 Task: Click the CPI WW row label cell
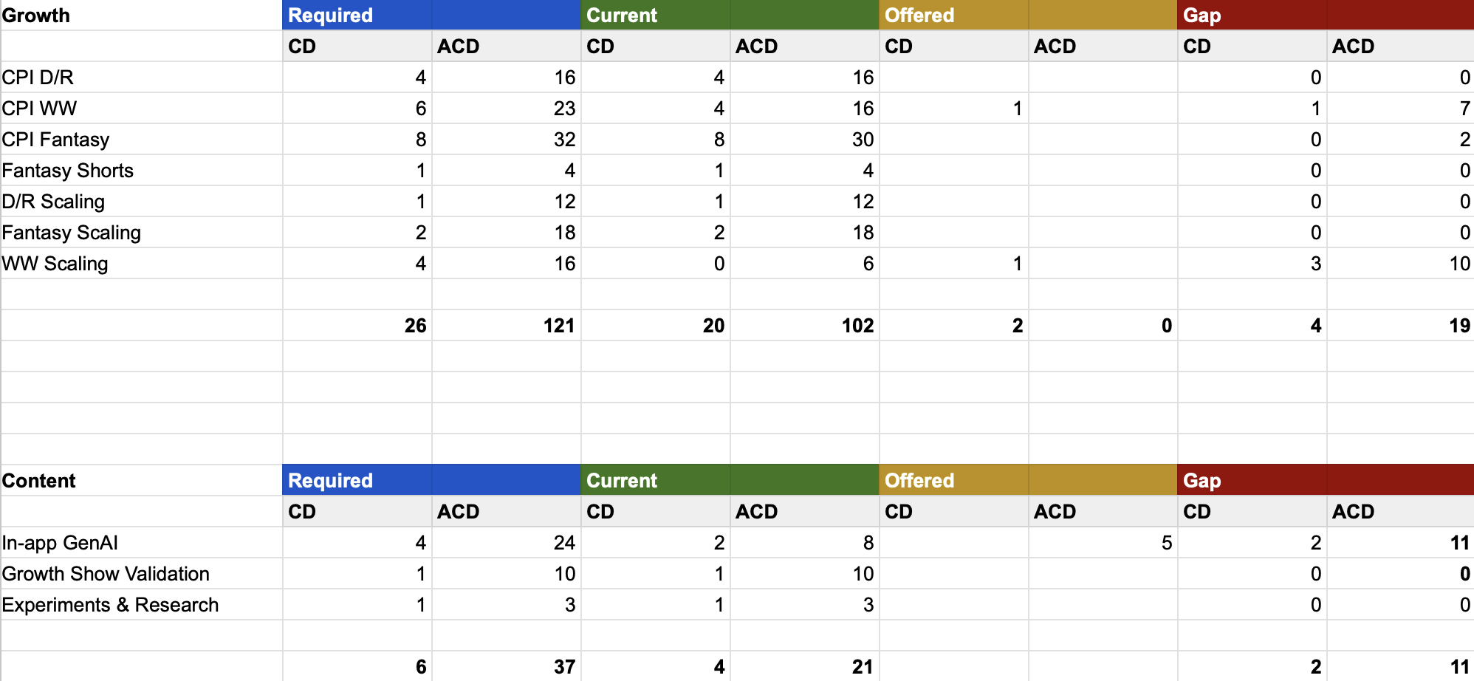coord(141,108)
